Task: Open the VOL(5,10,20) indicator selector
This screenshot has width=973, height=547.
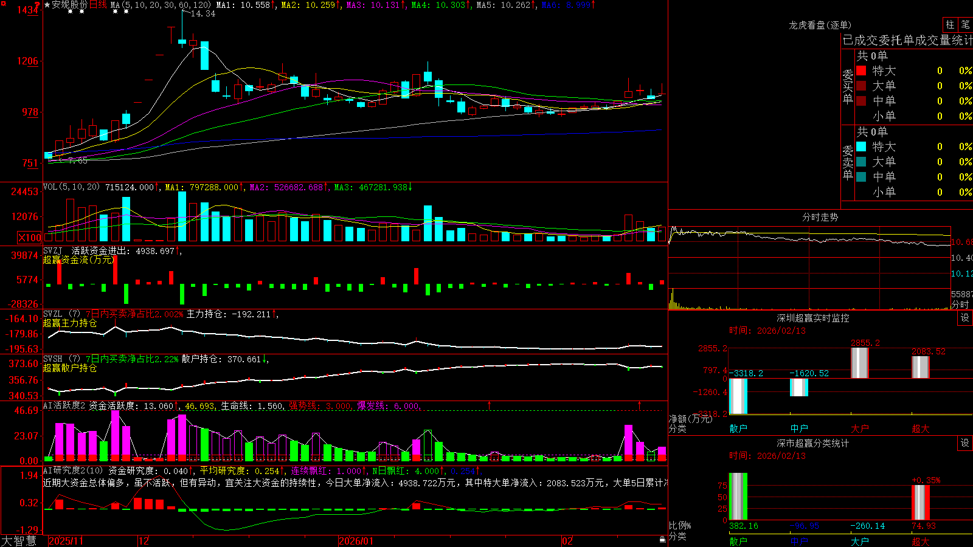Action: coord(71,187)
